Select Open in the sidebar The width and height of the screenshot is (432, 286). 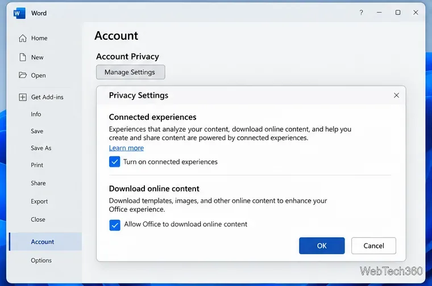pos(32,75)
